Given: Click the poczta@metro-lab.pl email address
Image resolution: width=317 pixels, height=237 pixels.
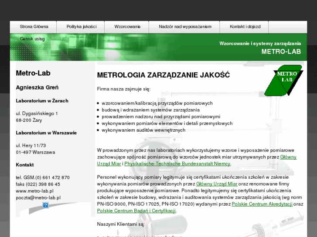Looking at the screenshot, I should pyautogui.click(x=38, y=198).
